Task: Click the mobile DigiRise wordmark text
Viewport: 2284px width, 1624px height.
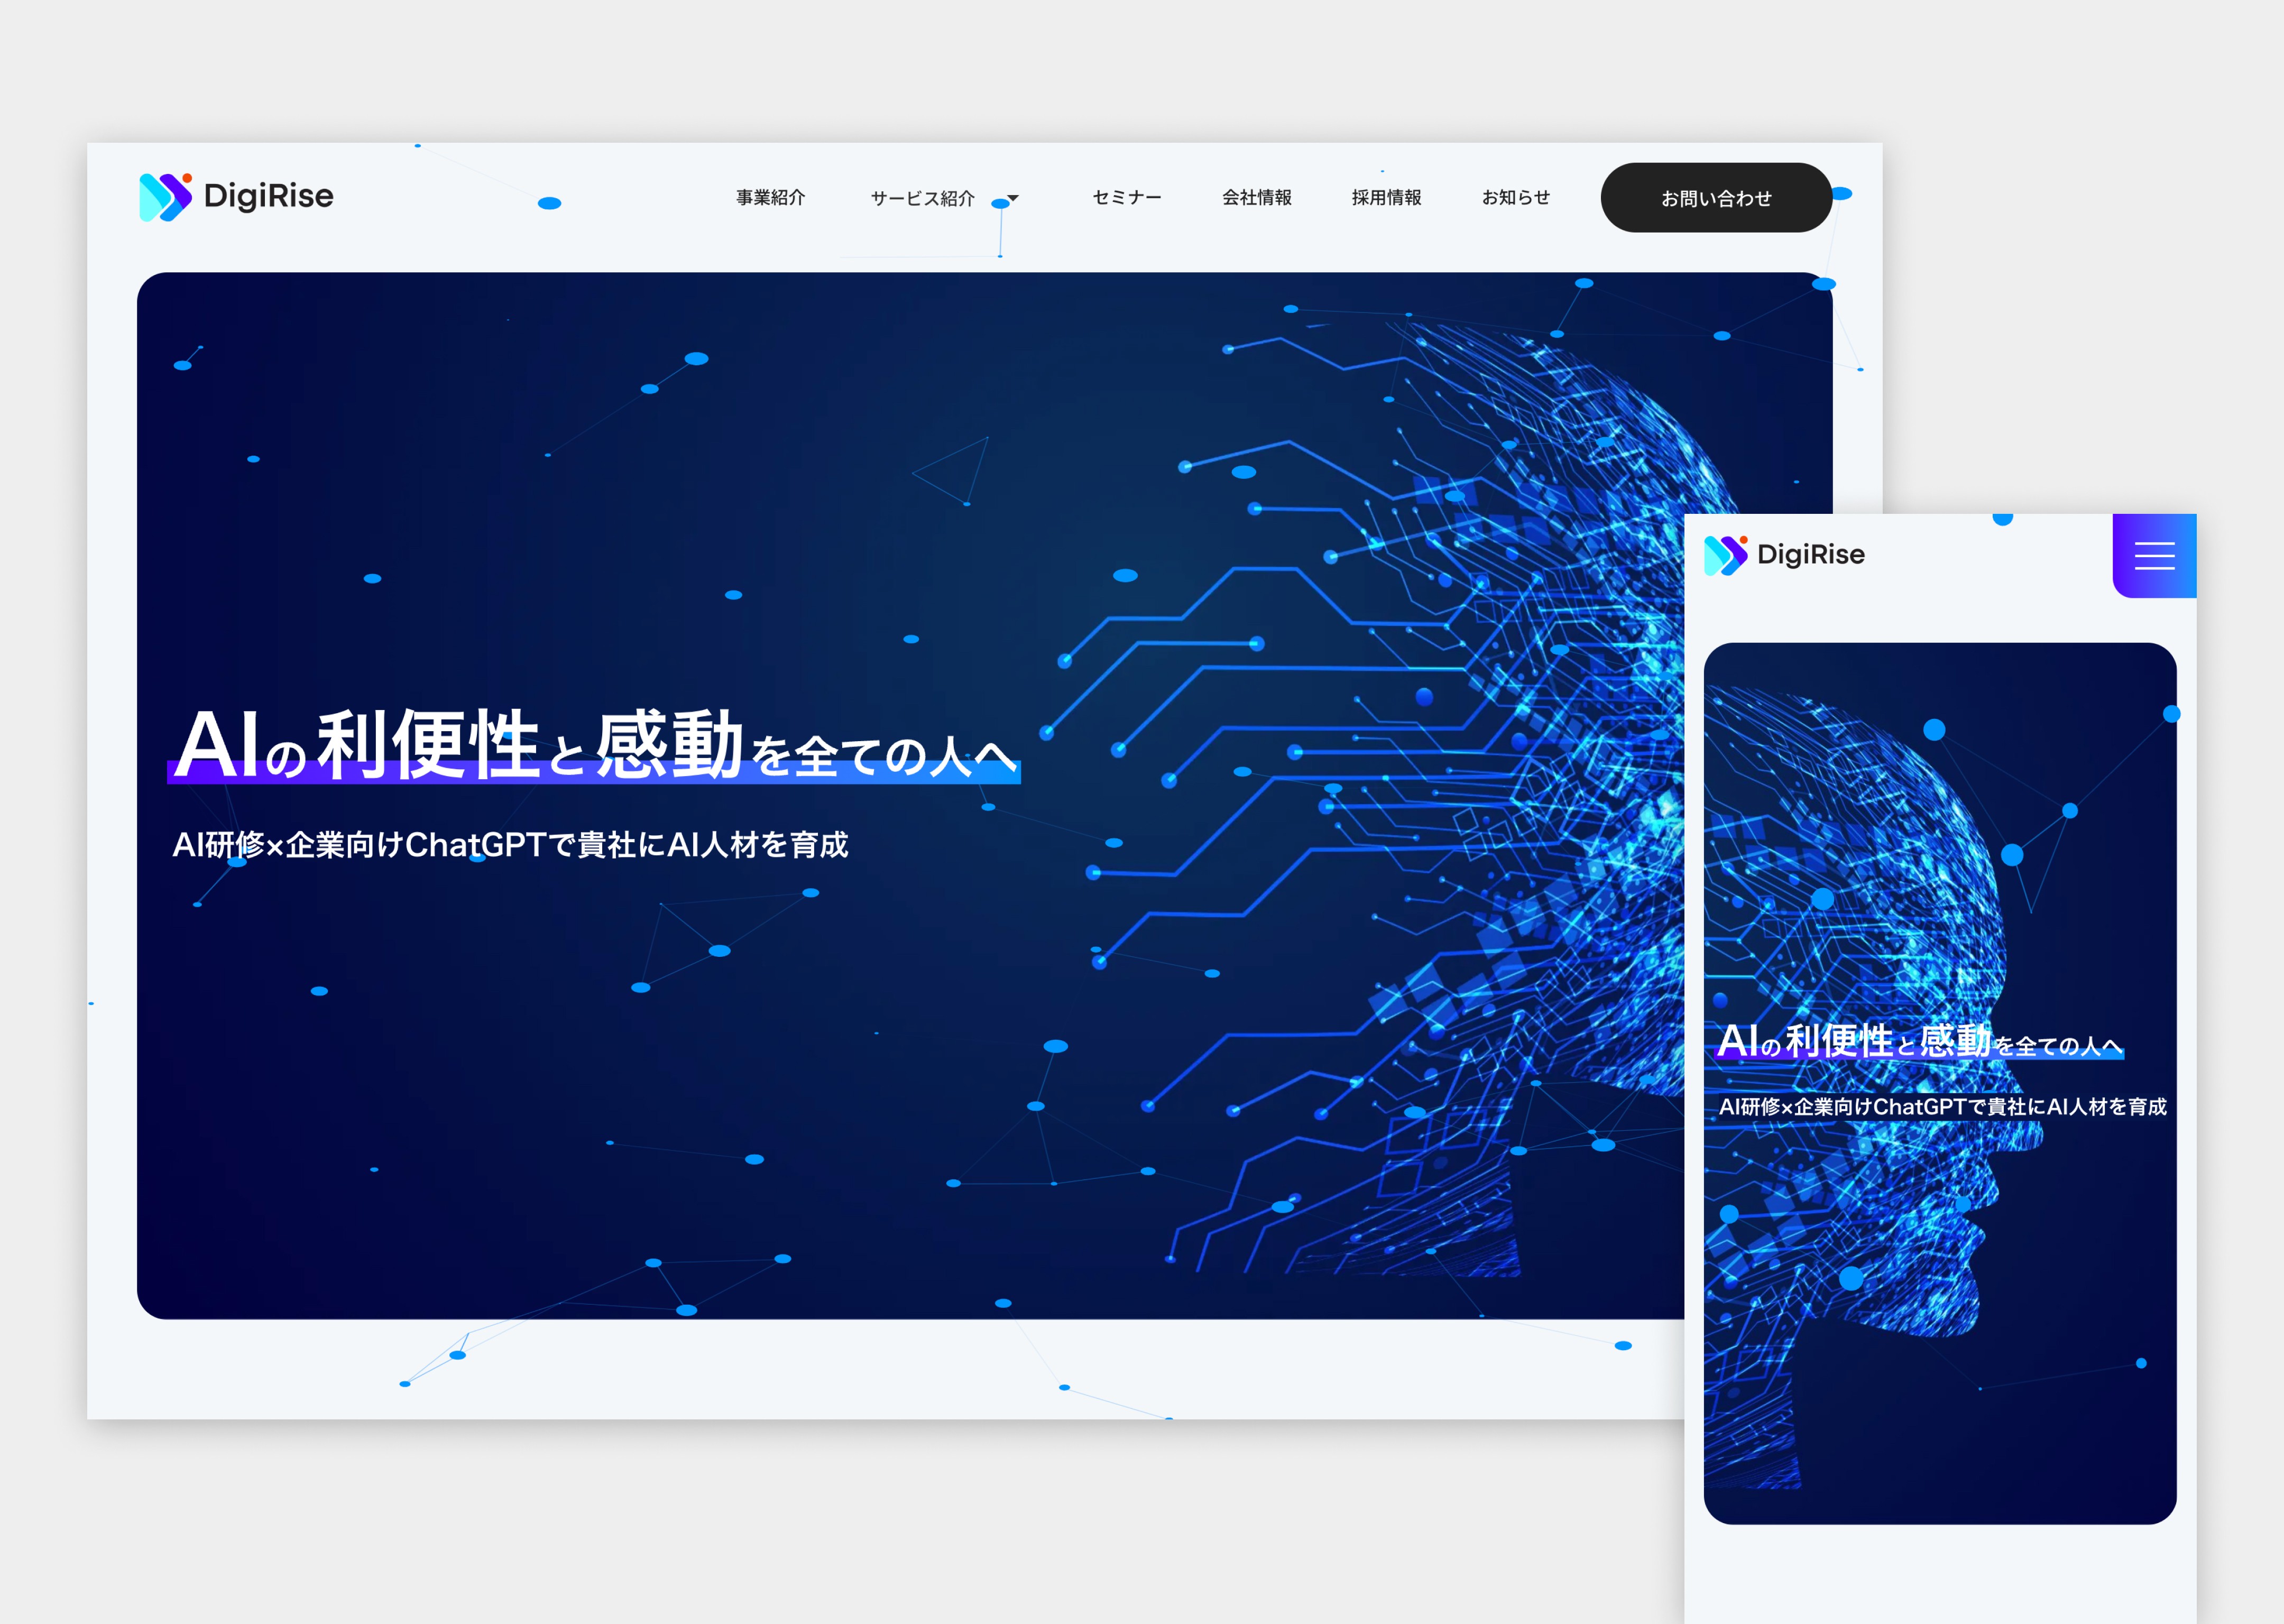Action: pos(1810,555)
